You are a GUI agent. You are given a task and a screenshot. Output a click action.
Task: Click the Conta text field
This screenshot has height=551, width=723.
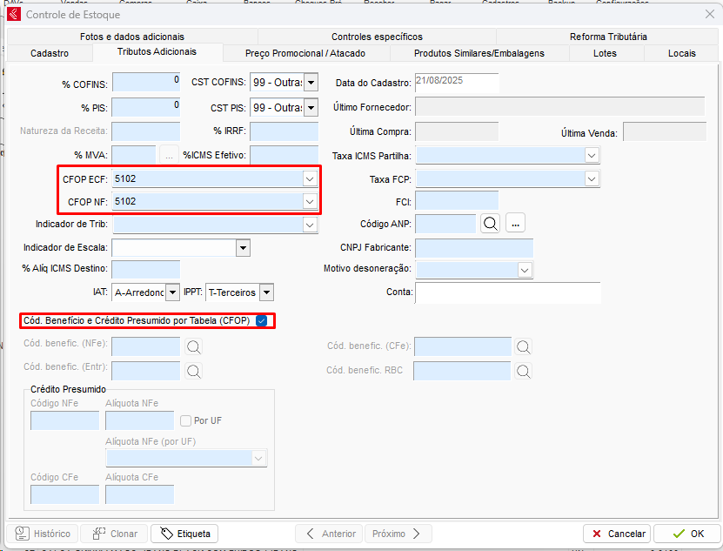508,292
